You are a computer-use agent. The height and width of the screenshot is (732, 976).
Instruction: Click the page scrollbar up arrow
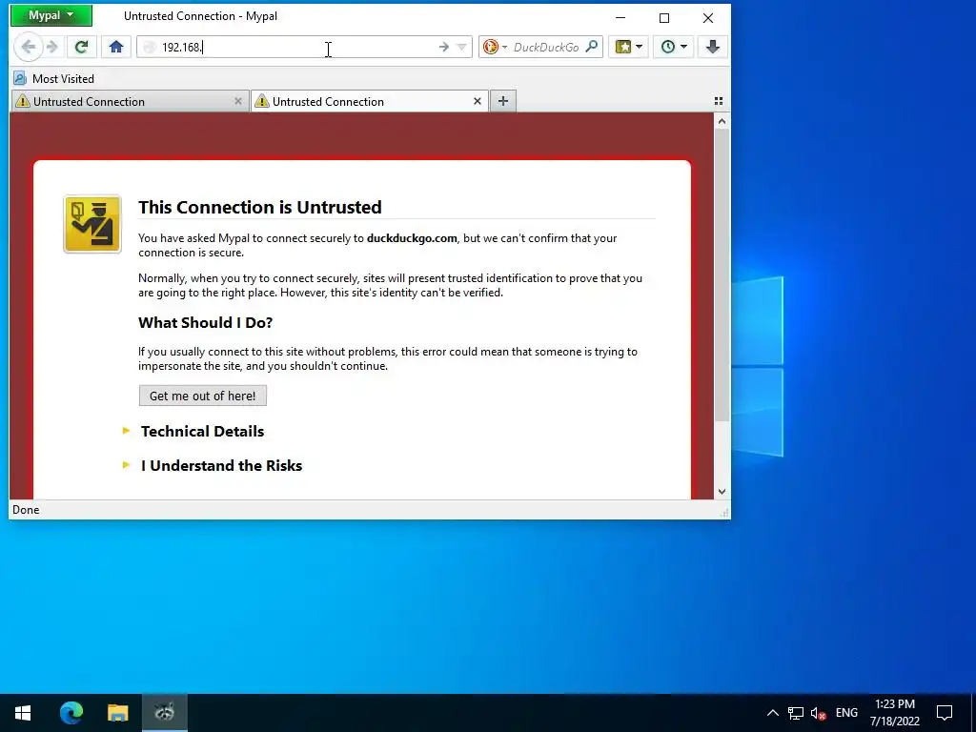722,121
